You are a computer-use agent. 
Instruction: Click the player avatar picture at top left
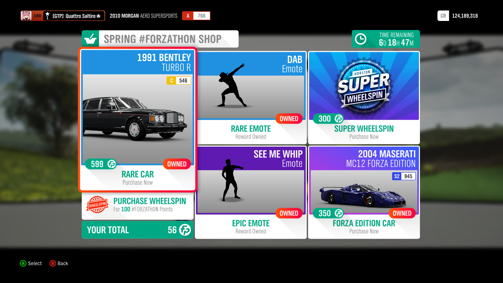click(x=26, y=16)
